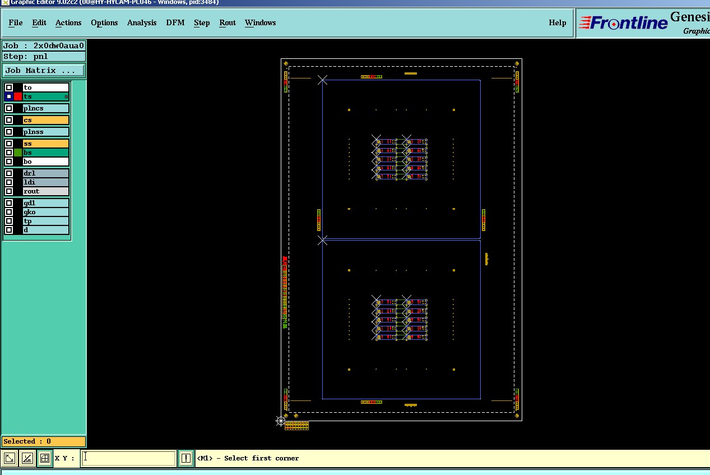Open the Actions menu
Screen dimensions: 710x475
click(x=68, y=22)
